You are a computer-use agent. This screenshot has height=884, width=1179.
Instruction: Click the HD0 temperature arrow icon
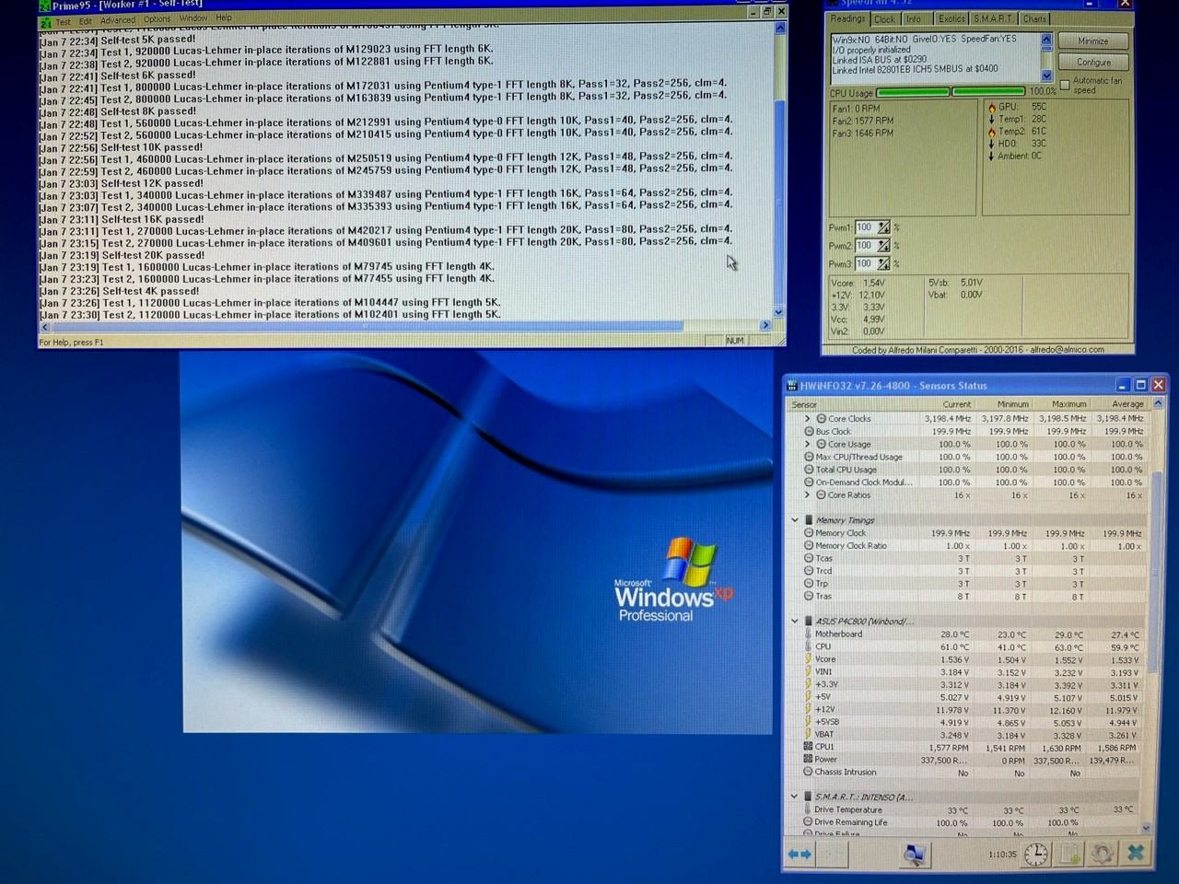[x=991, y=144]
